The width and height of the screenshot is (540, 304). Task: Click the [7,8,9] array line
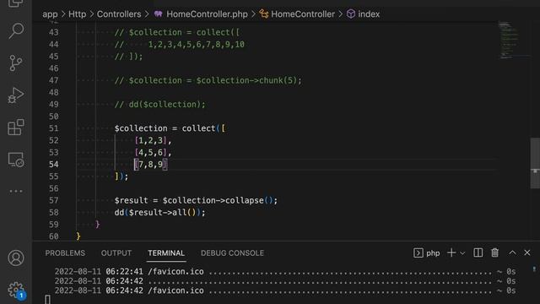151,165
